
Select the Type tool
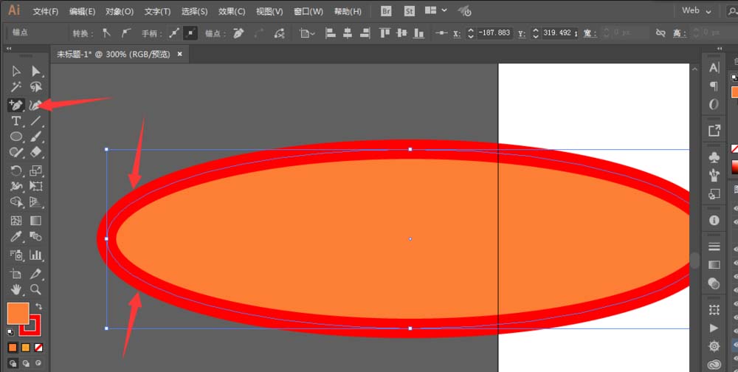pos(16,121)
